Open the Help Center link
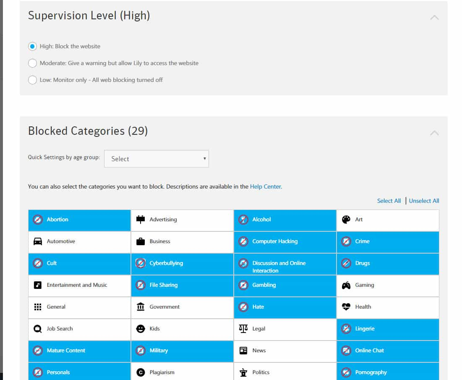Image resolution: width=462 pixels, height=380 pixels. 266,186
